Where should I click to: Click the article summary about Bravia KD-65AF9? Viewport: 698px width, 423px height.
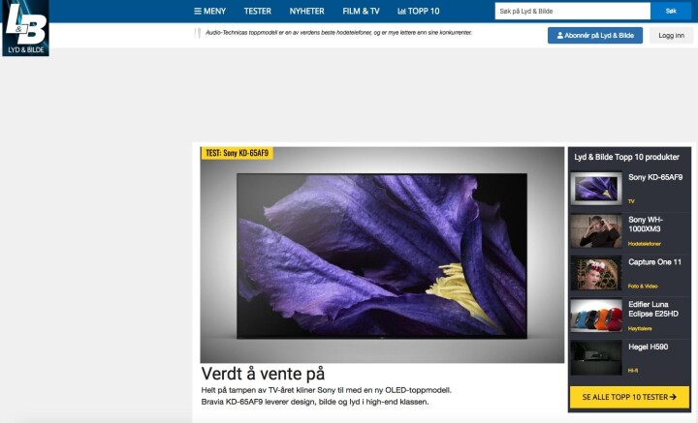(x=327, y=396)
